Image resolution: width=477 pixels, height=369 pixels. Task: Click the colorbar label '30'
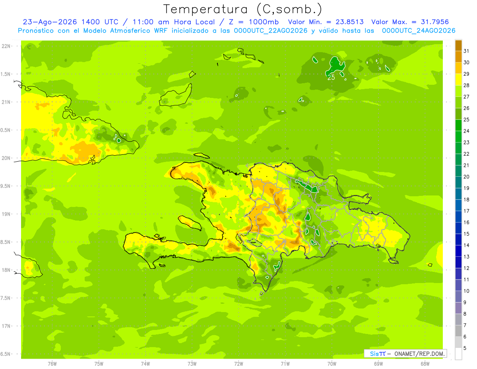[467, 62]
